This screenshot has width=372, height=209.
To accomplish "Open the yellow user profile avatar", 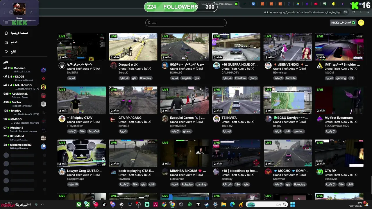I will pos(361,23).
